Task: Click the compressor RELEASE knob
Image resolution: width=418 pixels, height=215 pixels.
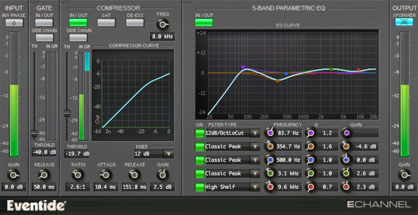Action: [x=134, y=175]
